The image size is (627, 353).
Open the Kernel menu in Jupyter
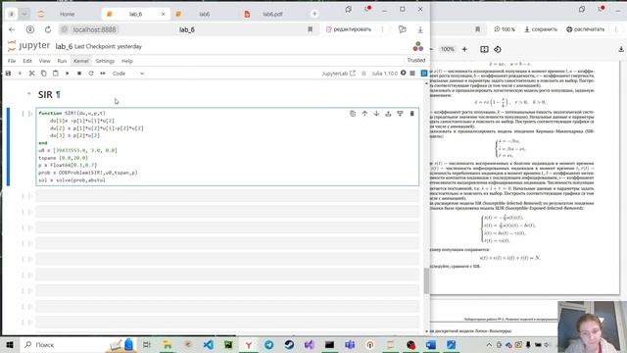(x=80, y=61)
